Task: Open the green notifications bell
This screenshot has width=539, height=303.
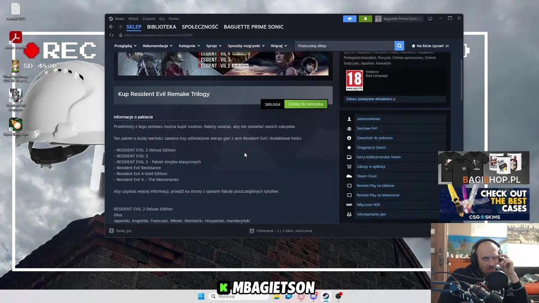Action: 365,19
